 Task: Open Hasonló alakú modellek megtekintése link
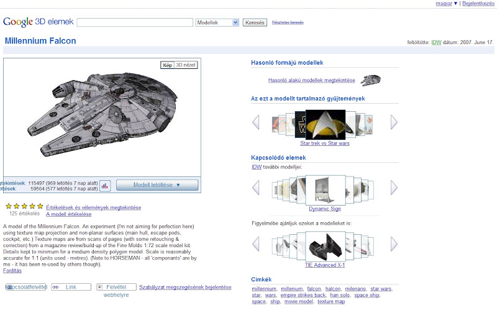click(x=312, y=80)
